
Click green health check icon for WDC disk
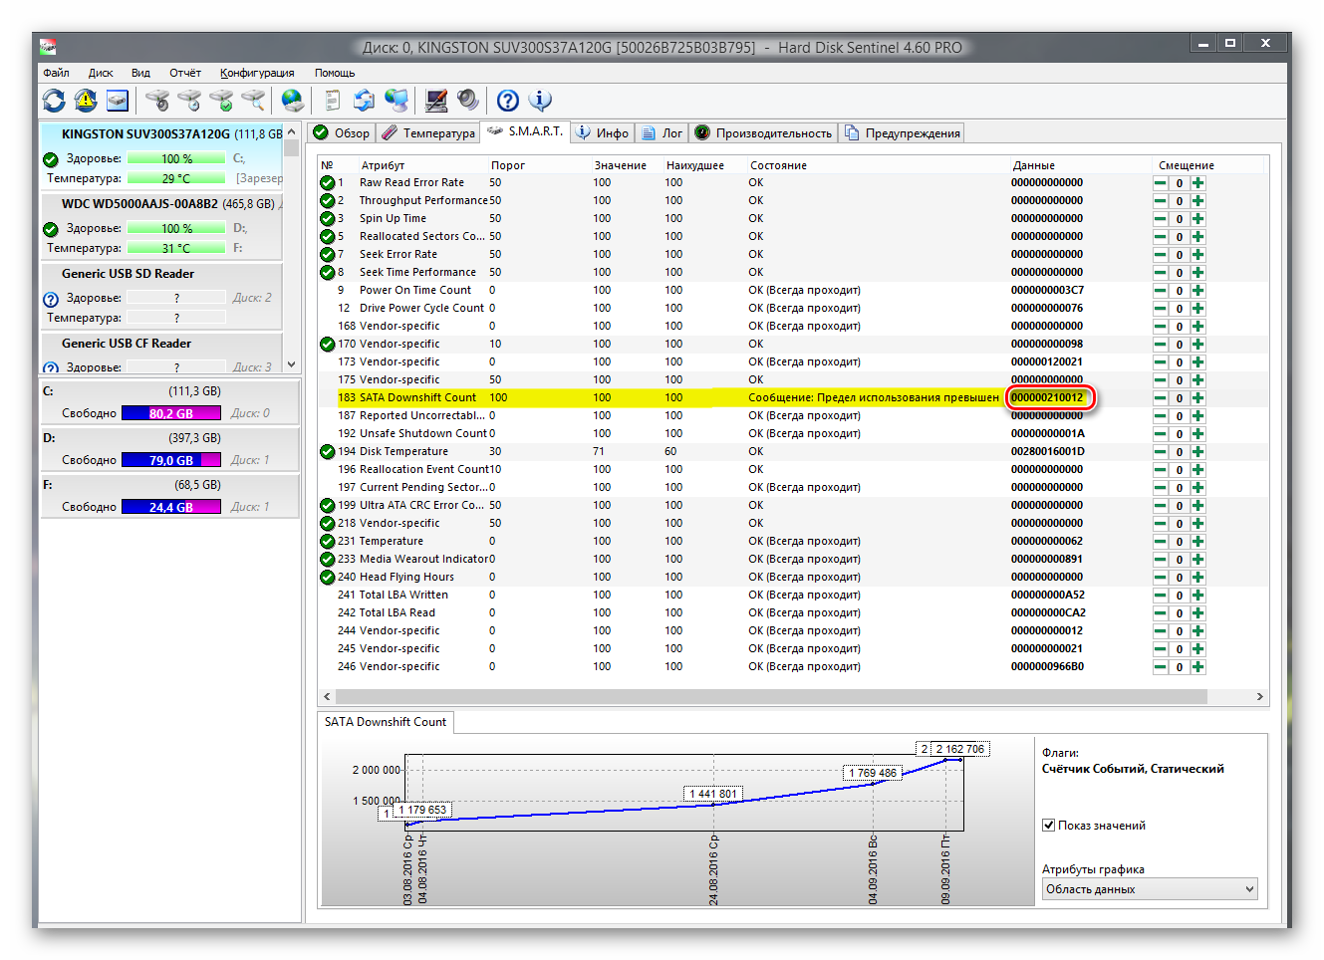click(x=52, y=229)
